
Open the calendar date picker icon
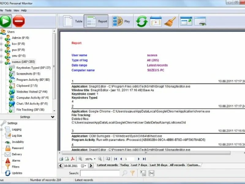coord(156,21)
